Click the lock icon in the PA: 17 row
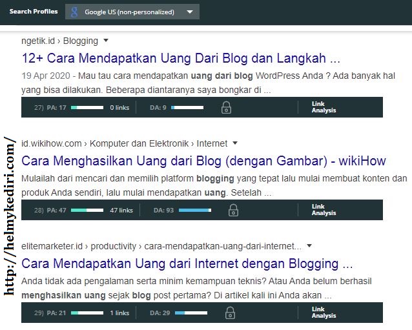 tap(226, 107)
